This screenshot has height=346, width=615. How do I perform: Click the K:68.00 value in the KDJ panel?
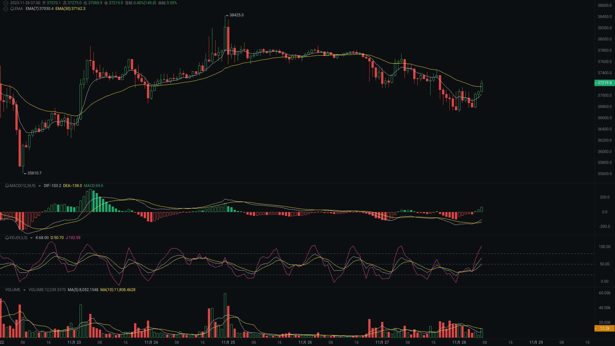click(x=42, y=238)
